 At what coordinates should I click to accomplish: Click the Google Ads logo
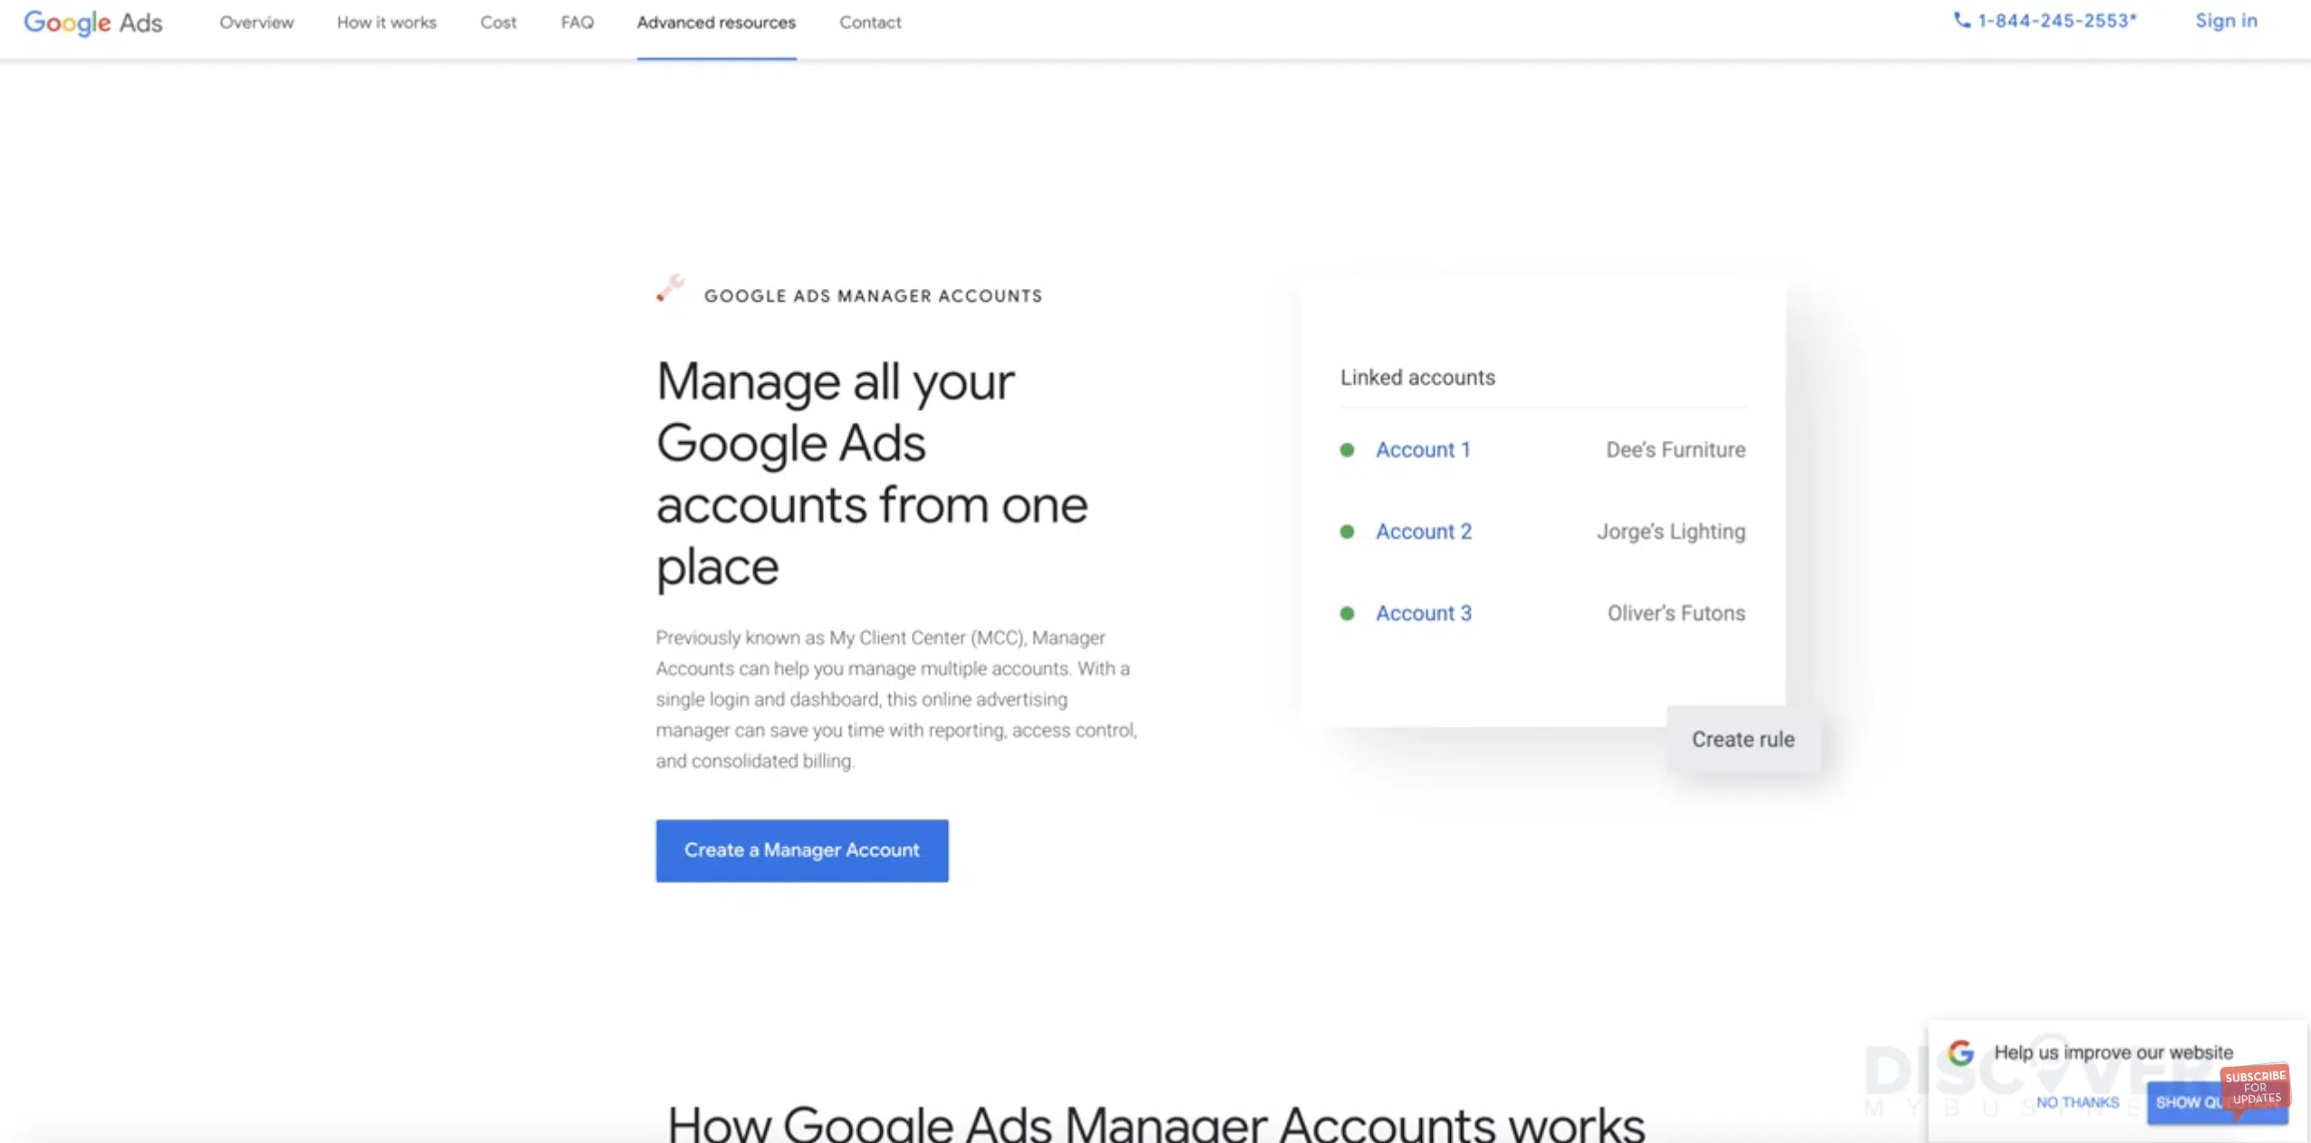tap(92, 23)
